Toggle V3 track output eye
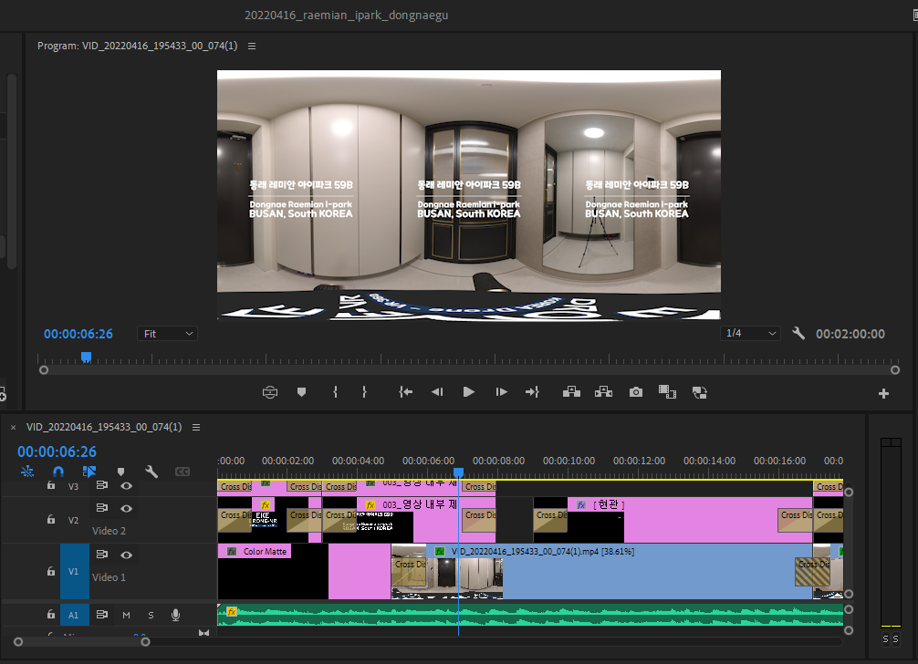918x664 pixels. (126, 485)
